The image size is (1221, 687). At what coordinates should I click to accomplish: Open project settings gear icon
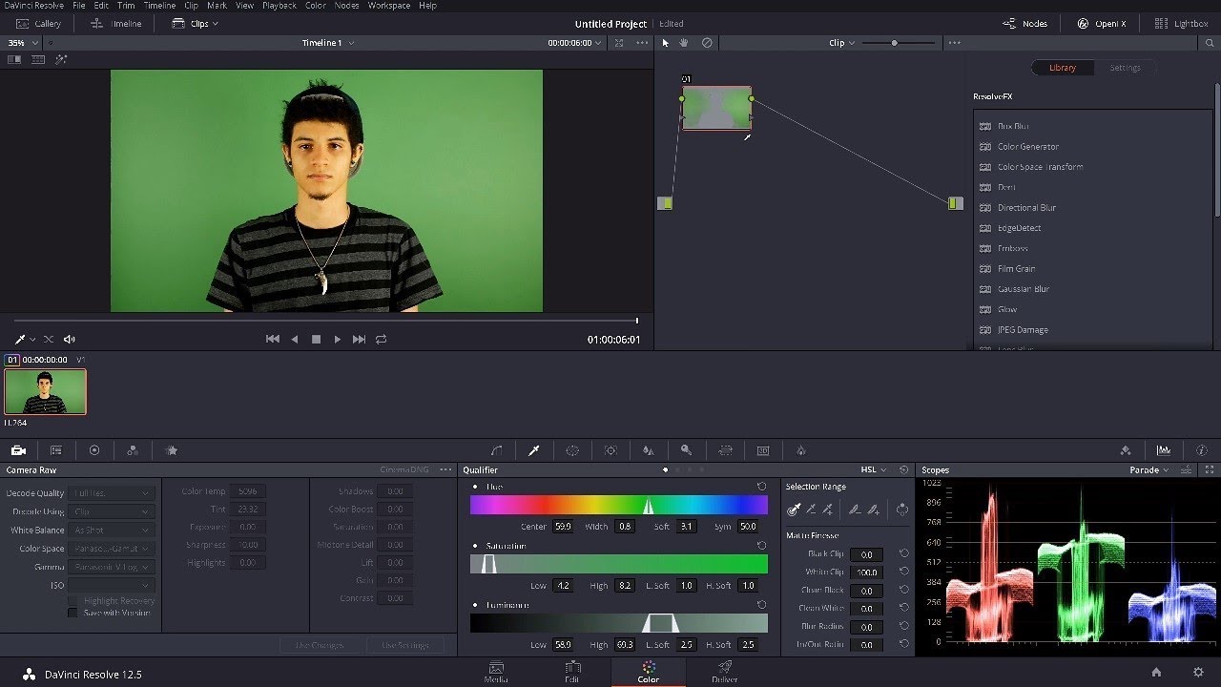pyautogui.click(x=1198, y=673)
